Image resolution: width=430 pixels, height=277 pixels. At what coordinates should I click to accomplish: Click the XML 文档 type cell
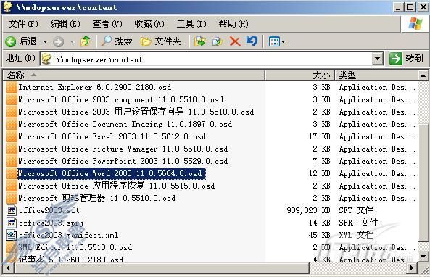(x=356, y=236)
